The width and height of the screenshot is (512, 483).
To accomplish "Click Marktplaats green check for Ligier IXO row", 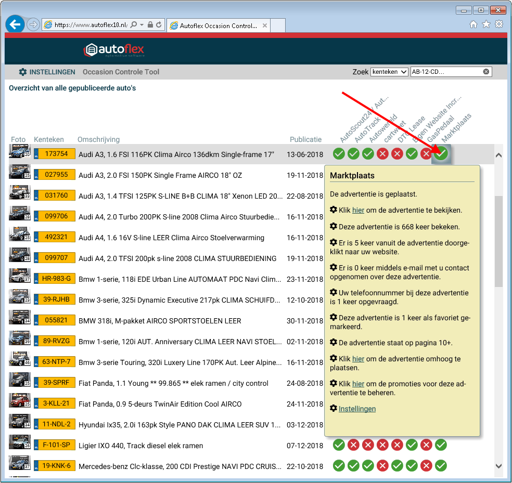I will click(x=441, y=445).
